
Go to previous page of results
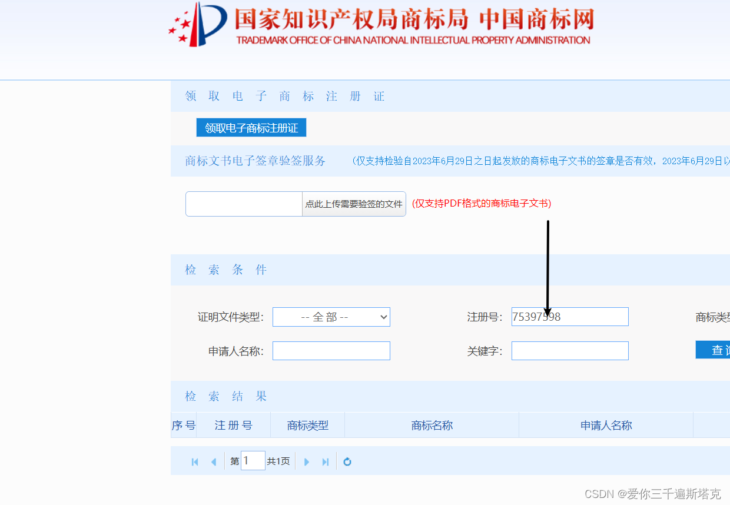pos(213,462)
